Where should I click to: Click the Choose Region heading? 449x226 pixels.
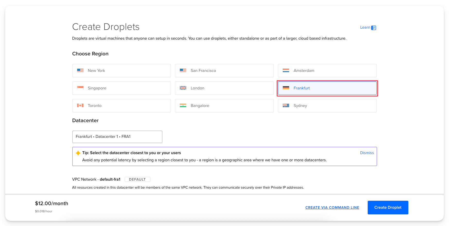(90, 54)
